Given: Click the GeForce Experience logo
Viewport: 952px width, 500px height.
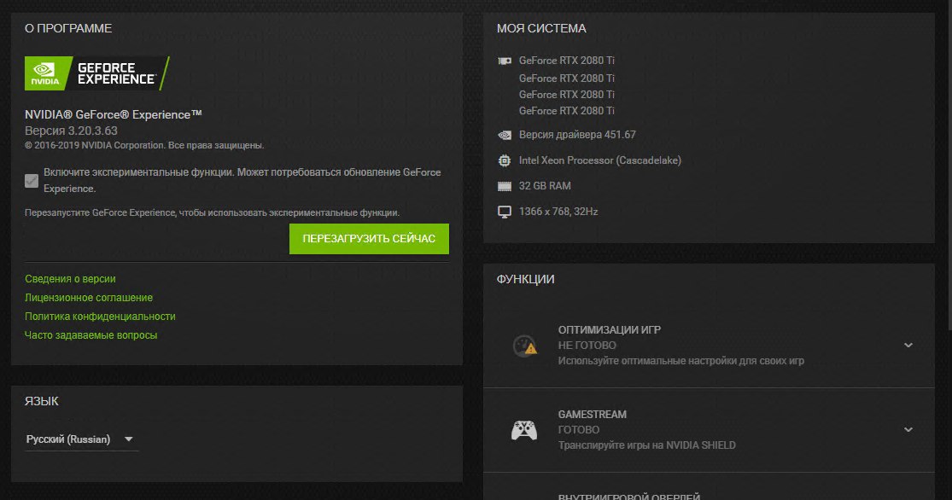Looking at the screenshot, I should [97, 73].
